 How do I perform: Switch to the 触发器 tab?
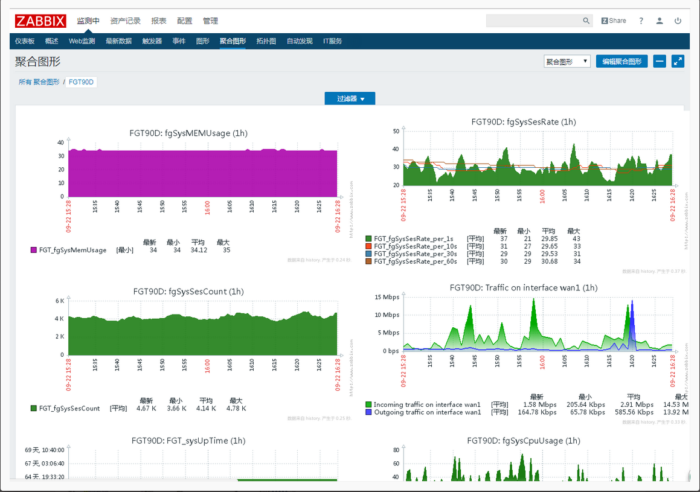pos(152,41)
